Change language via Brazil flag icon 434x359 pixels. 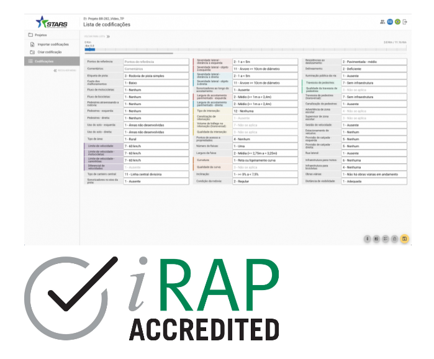coord(397,22)
